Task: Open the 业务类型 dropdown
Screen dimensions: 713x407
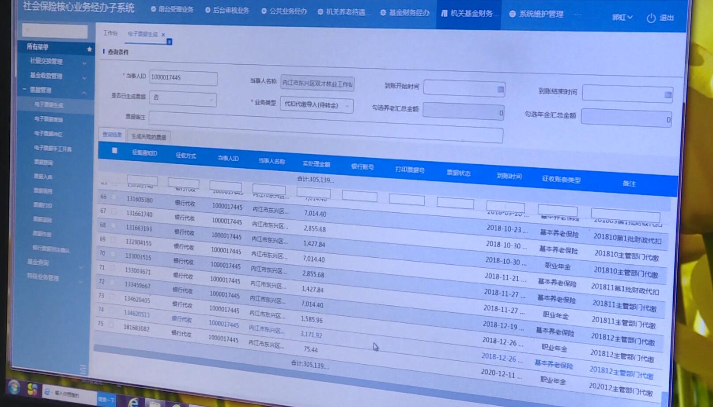Action: tap(347, 106)
